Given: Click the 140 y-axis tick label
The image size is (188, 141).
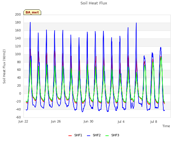Looking at the screenshot, I should pyautogui.click(x=18, y=38).
